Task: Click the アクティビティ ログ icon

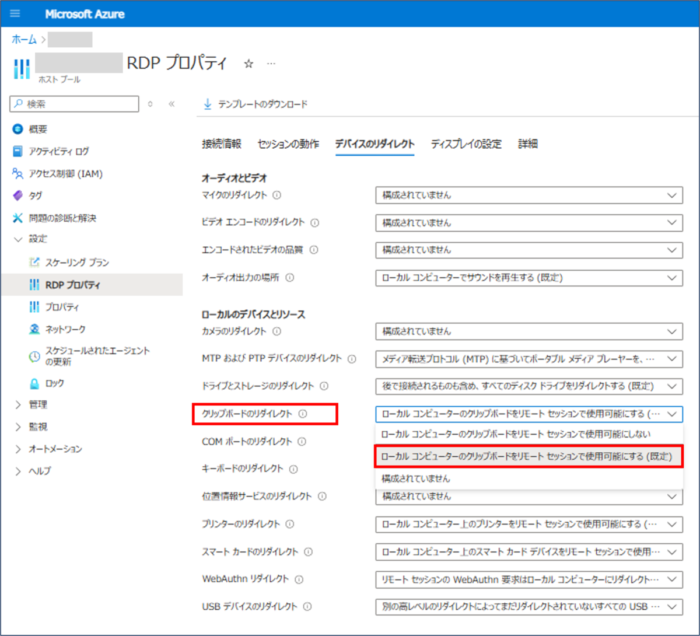Action: (17, 151)
